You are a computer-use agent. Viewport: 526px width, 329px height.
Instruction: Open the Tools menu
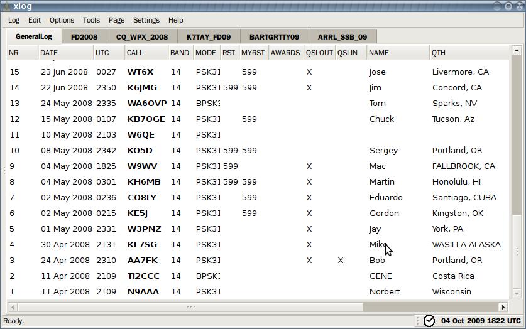click(91, 20)
